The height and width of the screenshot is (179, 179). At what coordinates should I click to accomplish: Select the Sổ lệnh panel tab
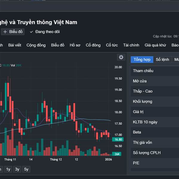pyautogui.click(x=163, y=59)
